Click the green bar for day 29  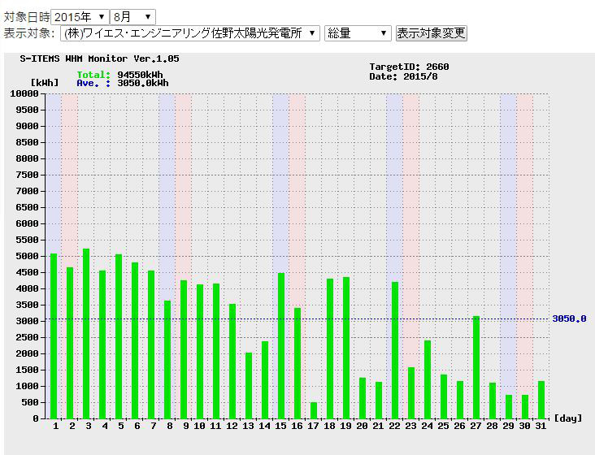tap(509, 407)
